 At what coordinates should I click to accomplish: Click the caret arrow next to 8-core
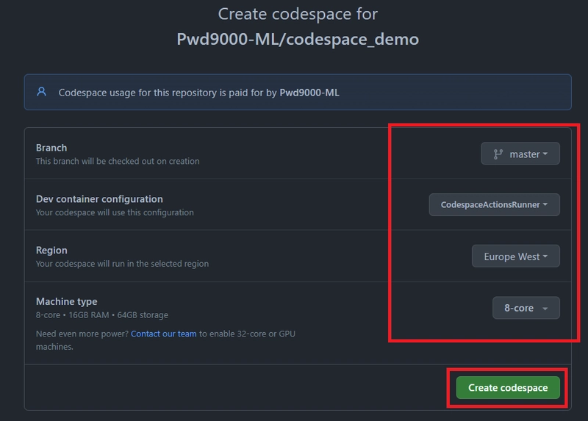(545, 309)
